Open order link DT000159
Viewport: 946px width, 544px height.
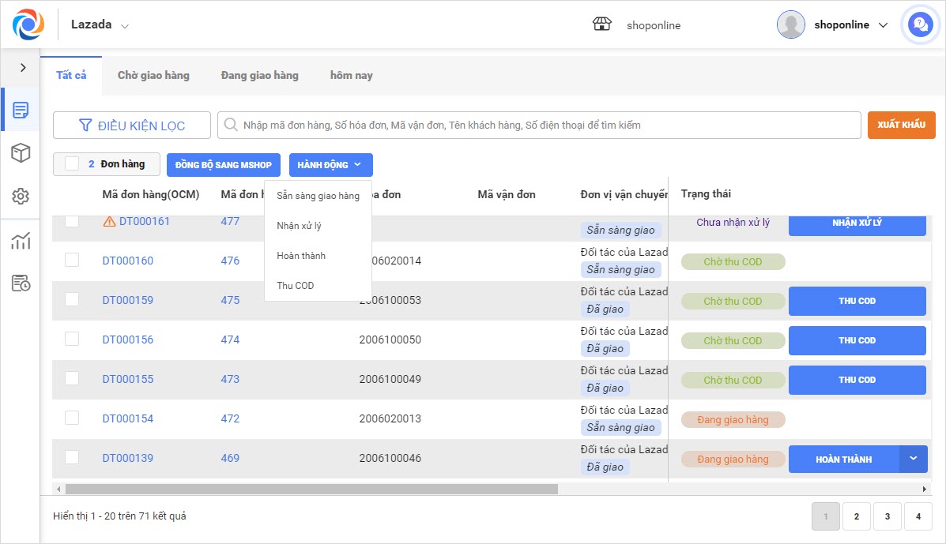click(128, 300)
